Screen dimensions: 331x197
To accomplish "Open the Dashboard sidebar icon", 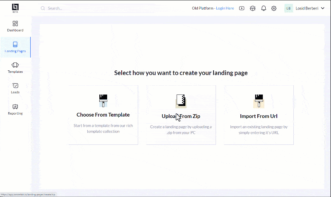I will pyautogui.click(x=15, y=24).
